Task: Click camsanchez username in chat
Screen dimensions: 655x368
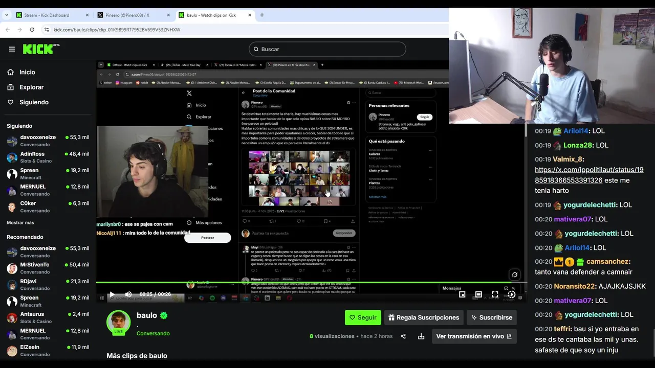Action: click(608, 262)
